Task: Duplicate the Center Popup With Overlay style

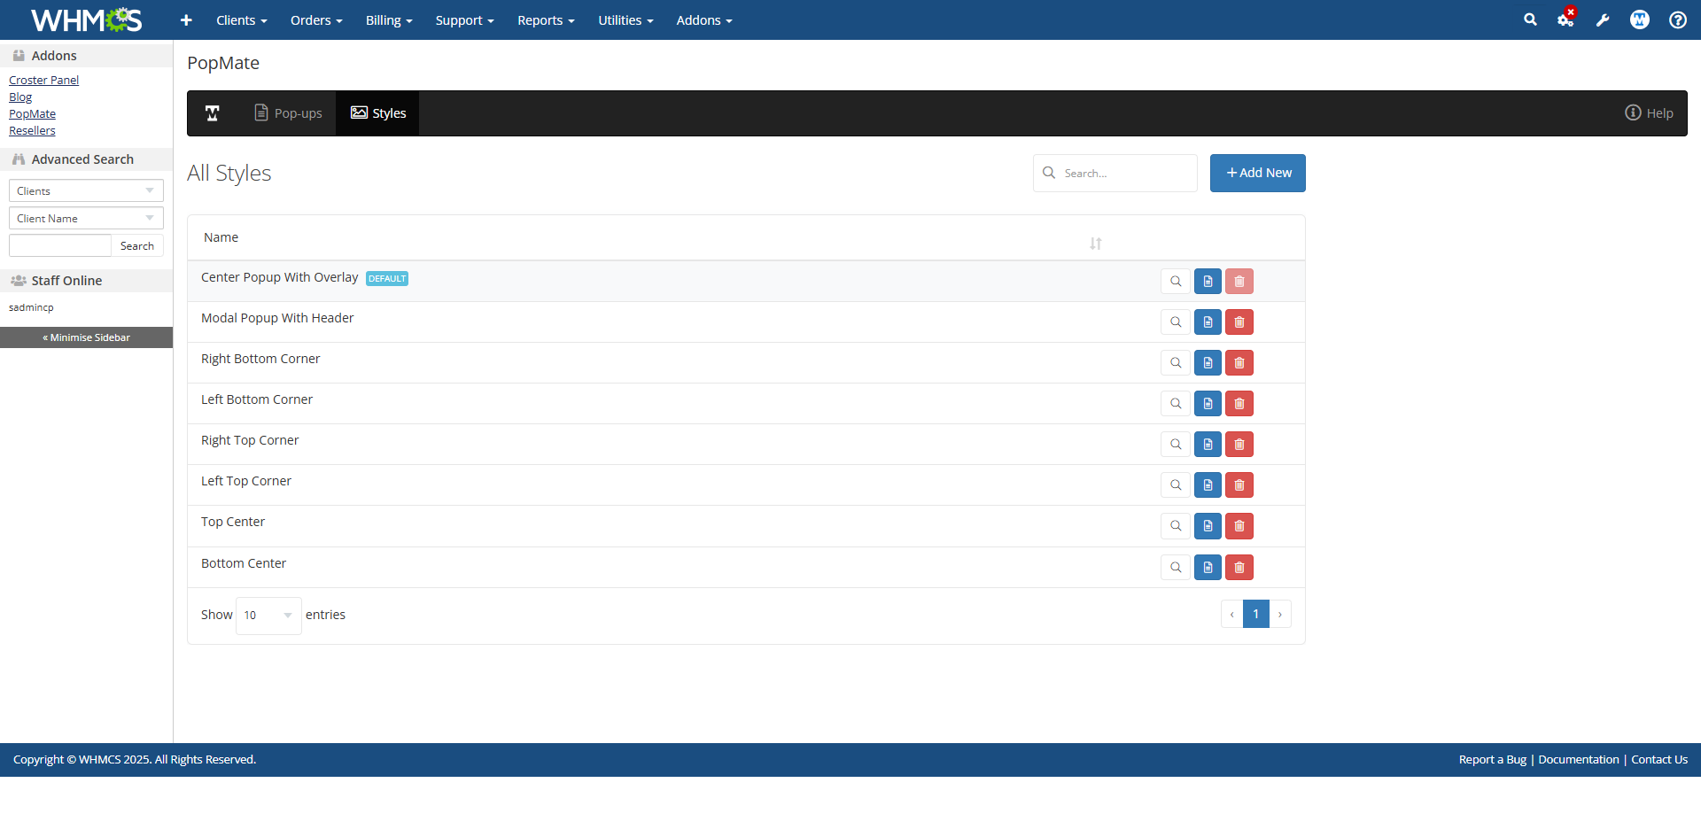Action: [1208, 282]
